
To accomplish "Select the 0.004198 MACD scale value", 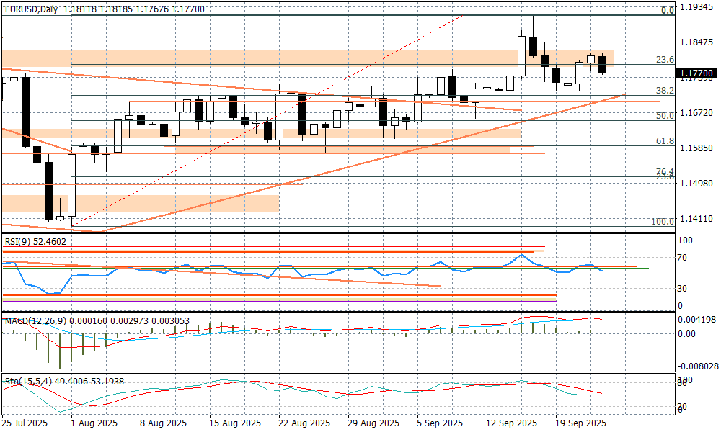I will (x=699, y=319).
